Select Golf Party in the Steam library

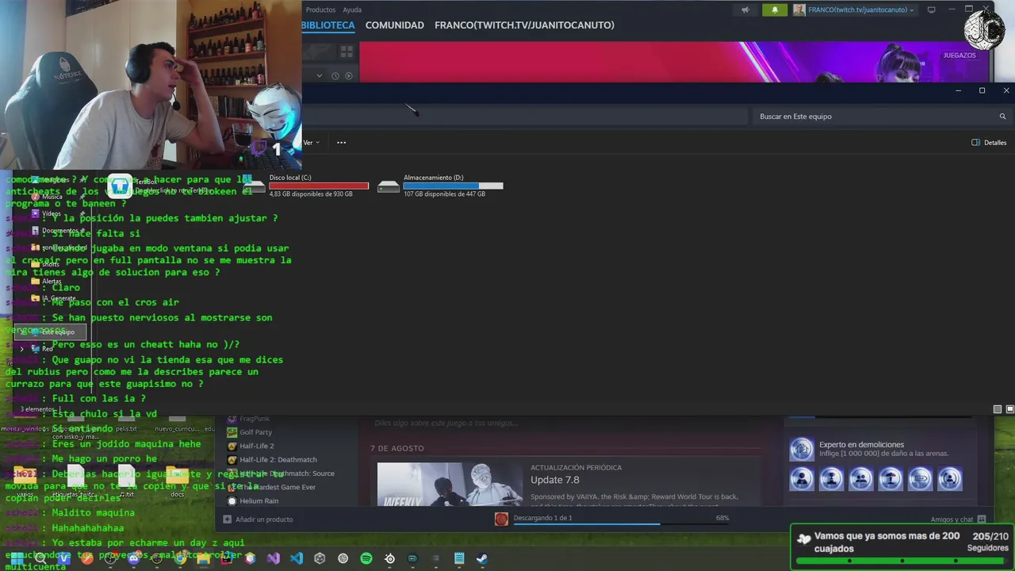coord(255,432)
